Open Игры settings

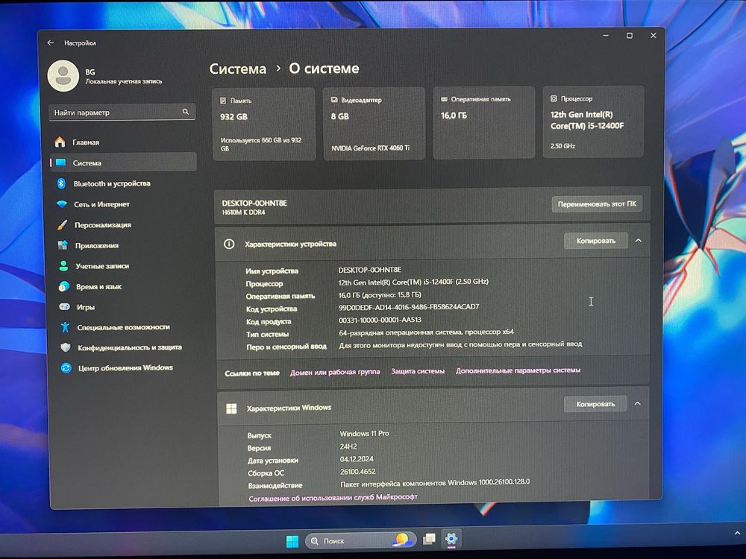click(127, 306)
